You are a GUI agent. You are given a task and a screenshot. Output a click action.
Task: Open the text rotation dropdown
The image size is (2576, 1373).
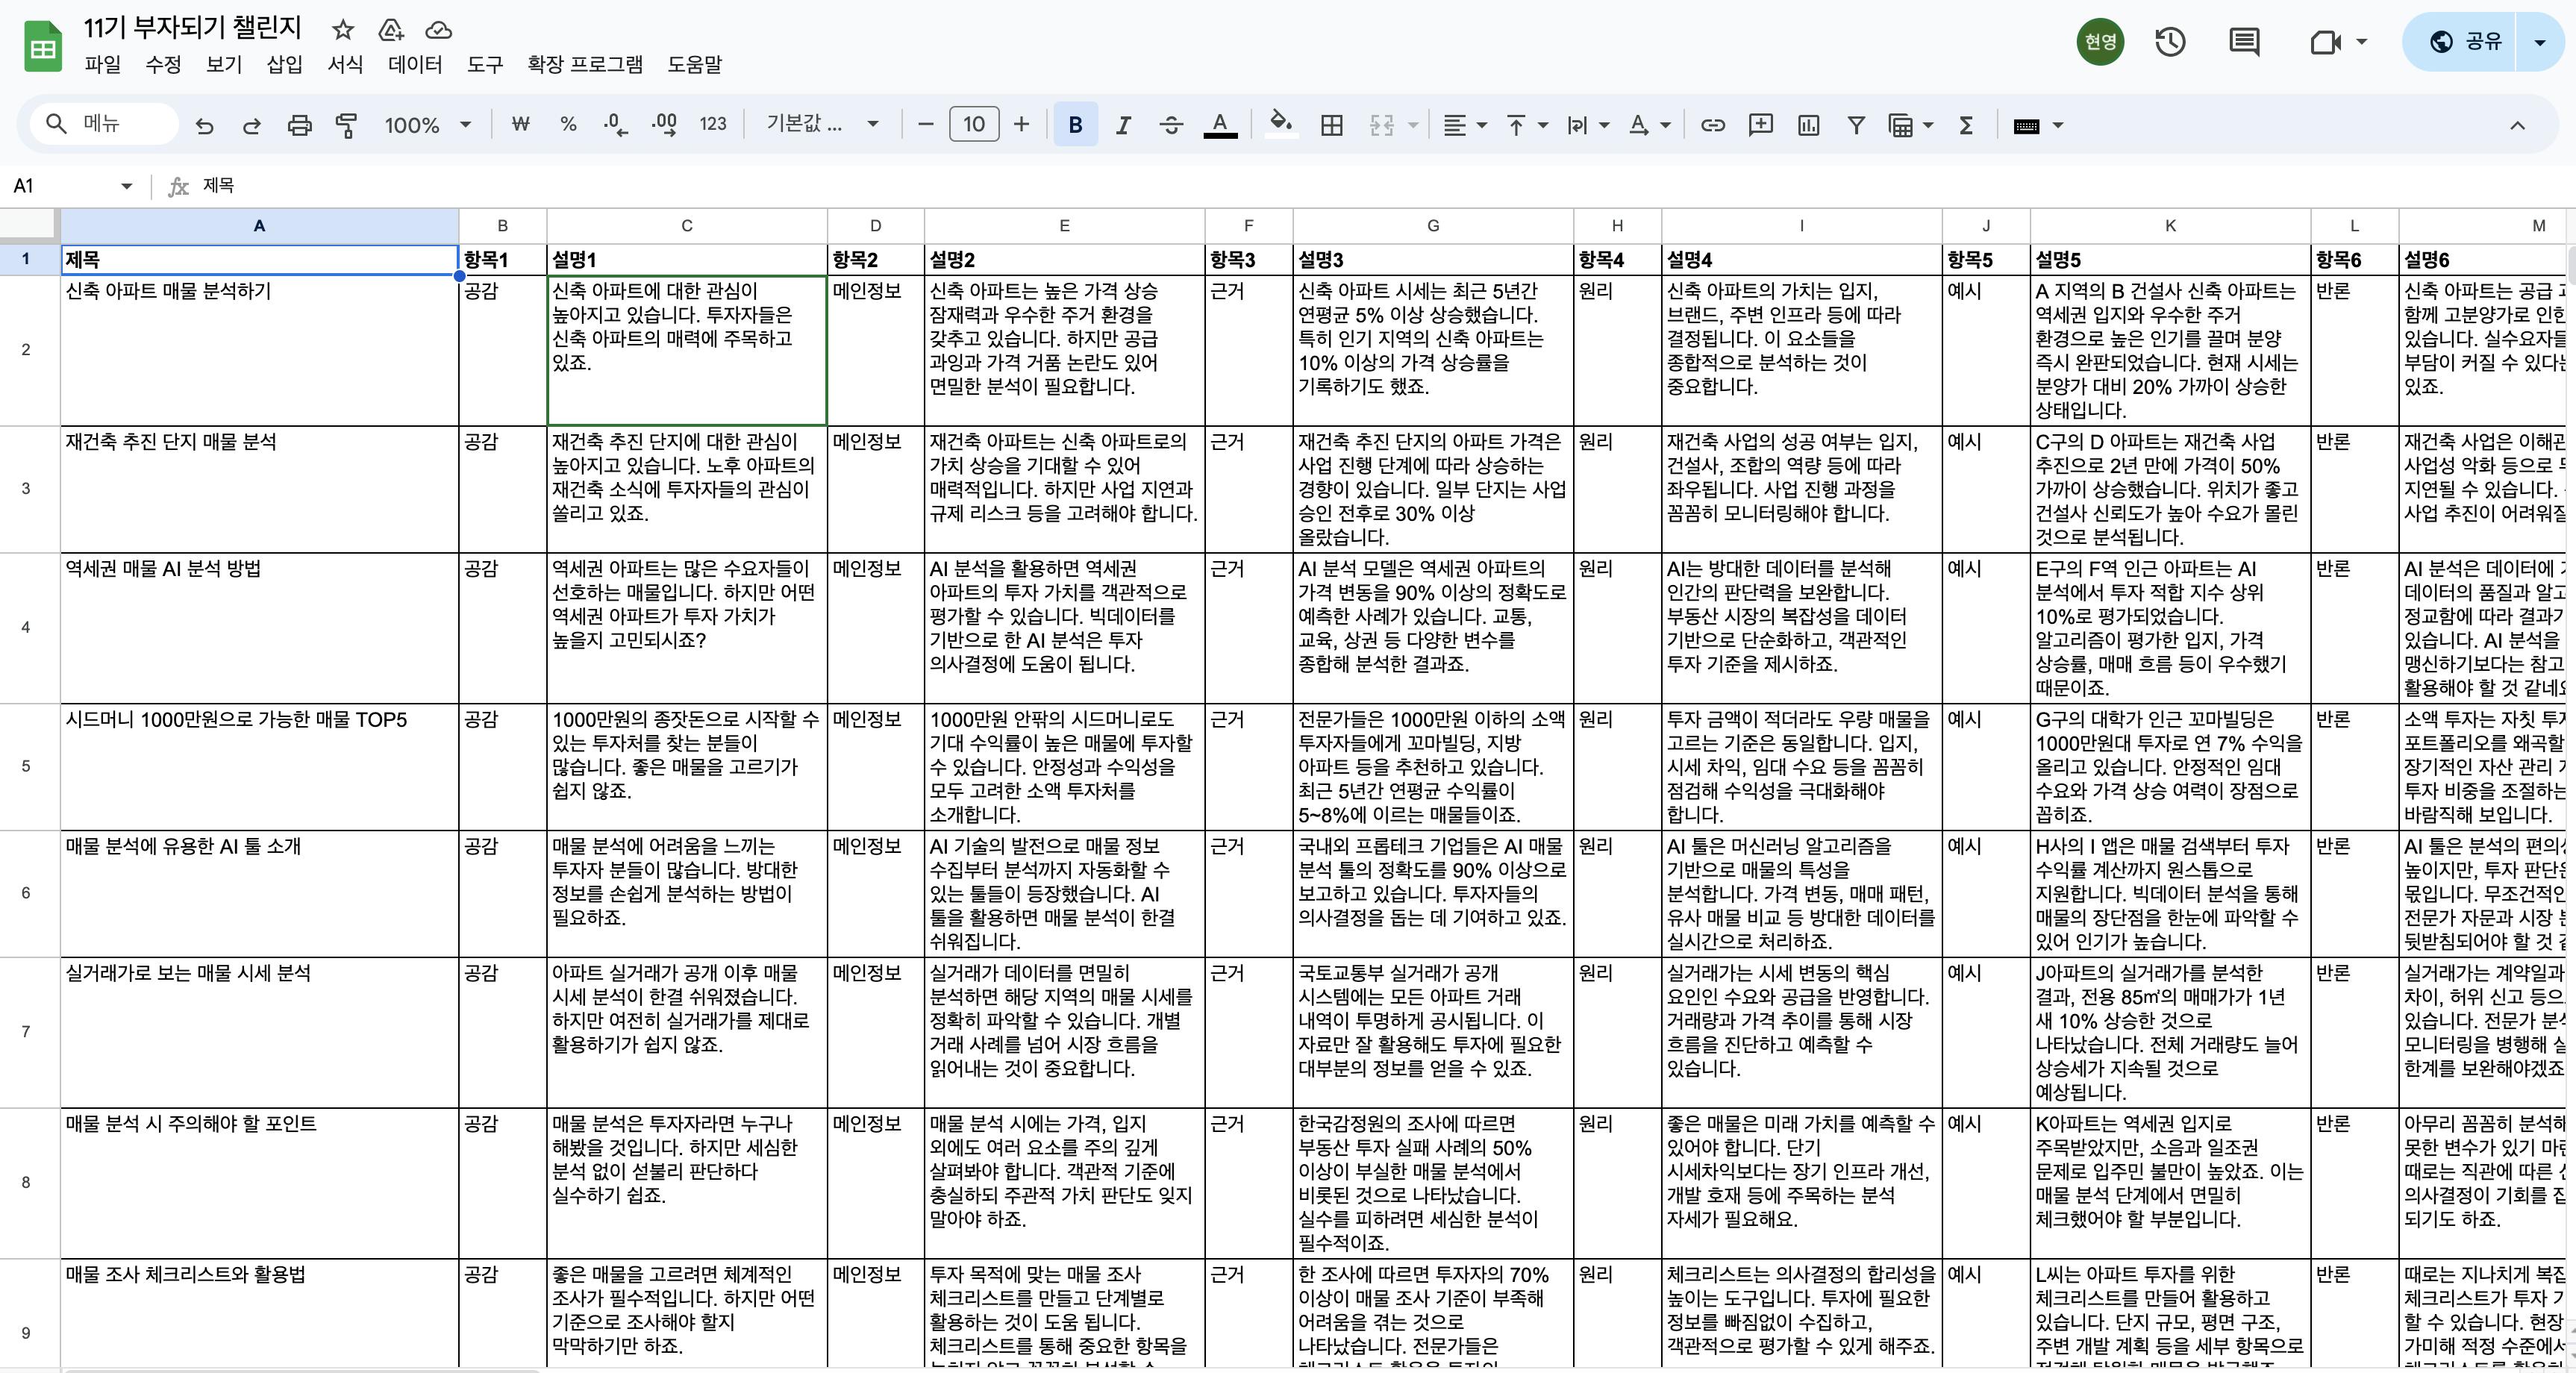point(1649,125)
